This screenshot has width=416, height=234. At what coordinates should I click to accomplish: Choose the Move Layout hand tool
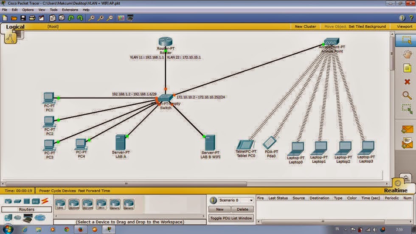pos(407,54)
